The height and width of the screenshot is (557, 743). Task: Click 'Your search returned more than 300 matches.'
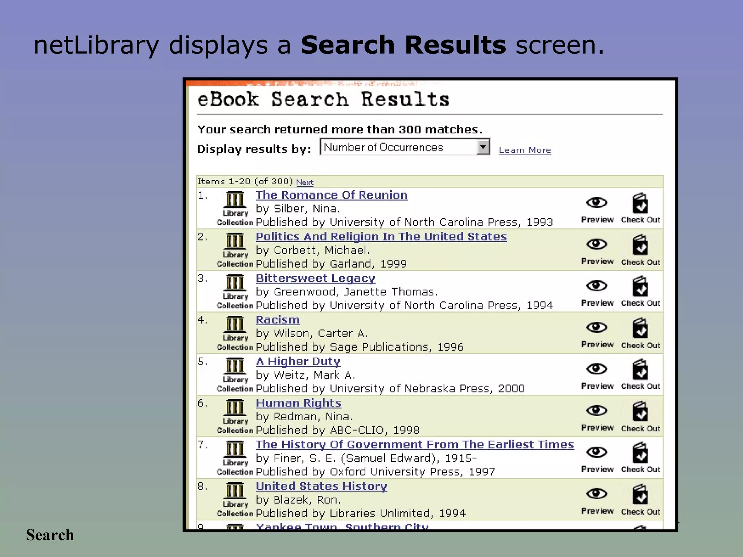click(x=340, y=129)
